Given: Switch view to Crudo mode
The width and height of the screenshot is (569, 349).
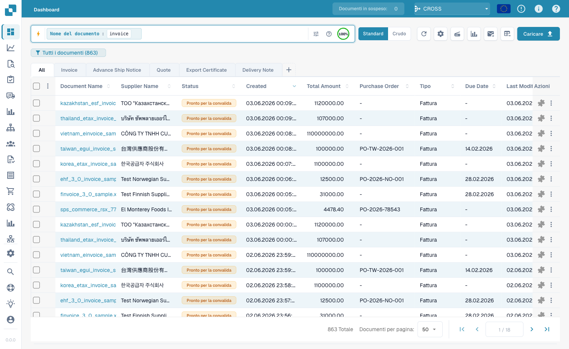Looking at the screenshot, I should tap(399, 34).
